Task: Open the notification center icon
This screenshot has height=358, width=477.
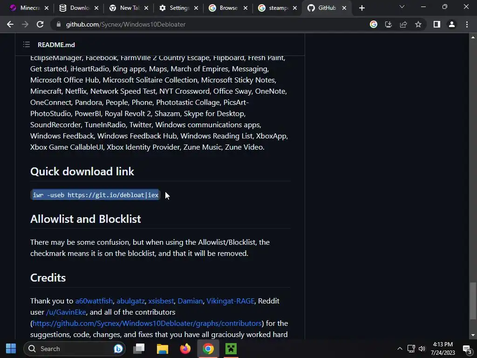Action: (x=467, y=349)
